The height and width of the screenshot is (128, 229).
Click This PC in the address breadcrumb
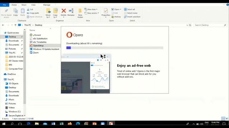pyautogui.click(x=28, y=25)
